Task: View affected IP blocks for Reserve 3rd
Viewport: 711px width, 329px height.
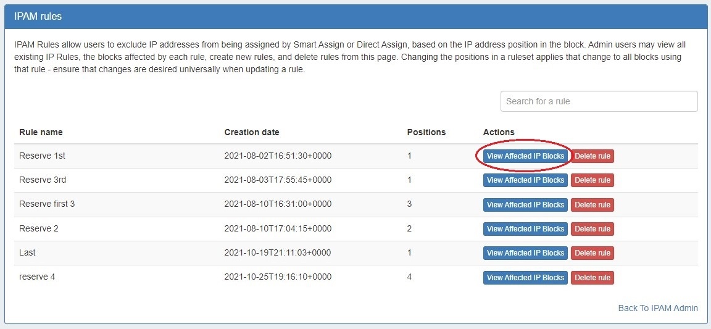Action: pos(525,180)
